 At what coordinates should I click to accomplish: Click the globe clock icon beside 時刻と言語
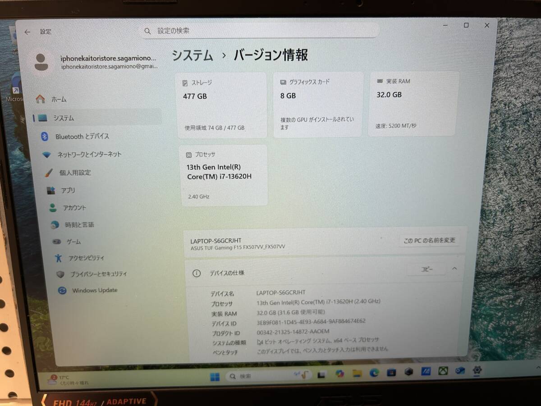pos(55,224)
